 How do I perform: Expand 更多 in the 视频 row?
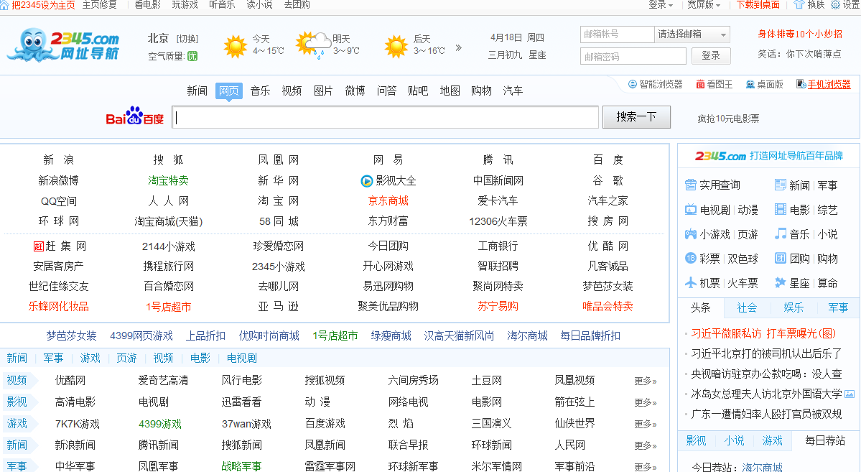pyautogui.click(x=645, y=381)
